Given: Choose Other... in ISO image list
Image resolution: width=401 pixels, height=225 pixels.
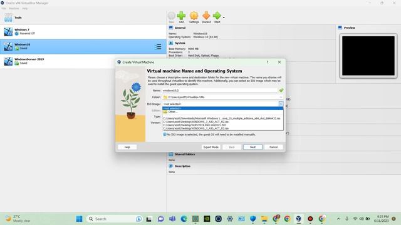Looking at the screenshot, I should pyautogui.click(x=223, y=112).
